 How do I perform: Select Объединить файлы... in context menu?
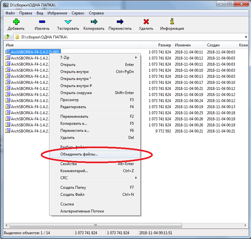point(79,154)
